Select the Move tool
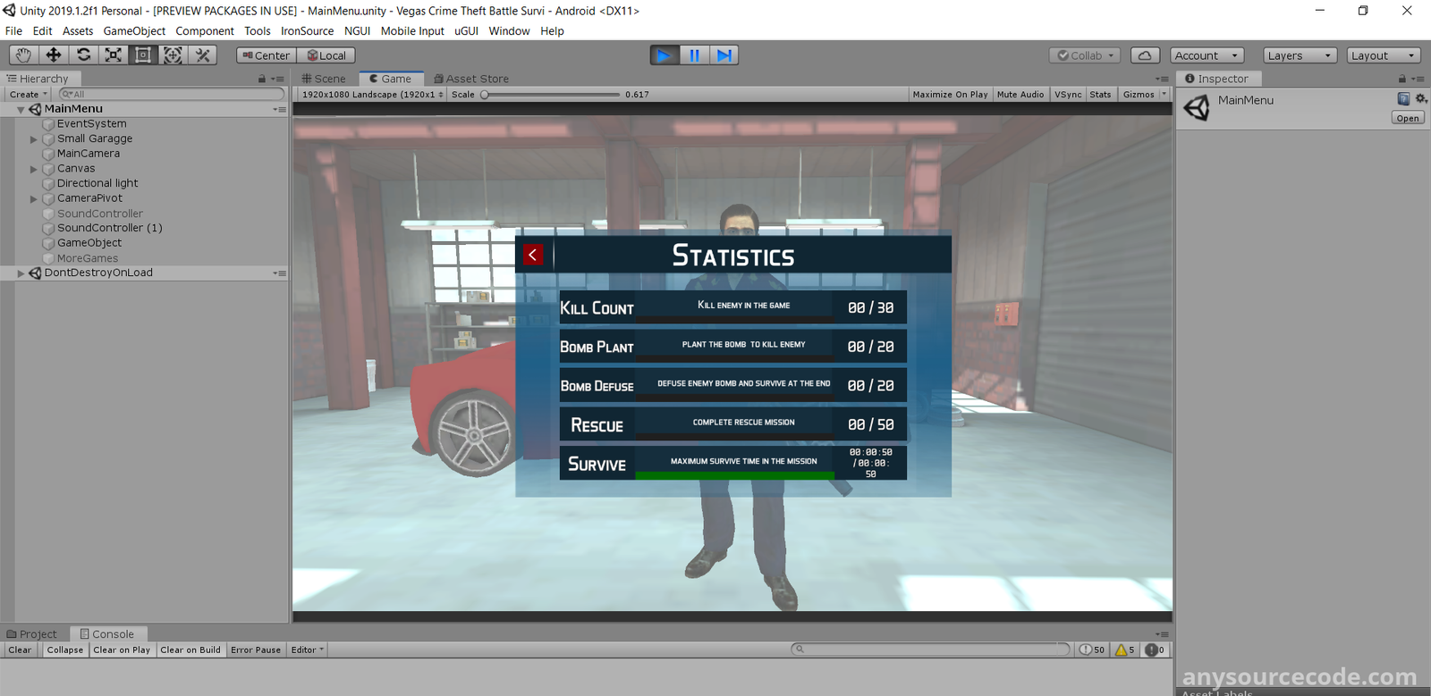The image size is (1431, 696). tap(54, 55)
